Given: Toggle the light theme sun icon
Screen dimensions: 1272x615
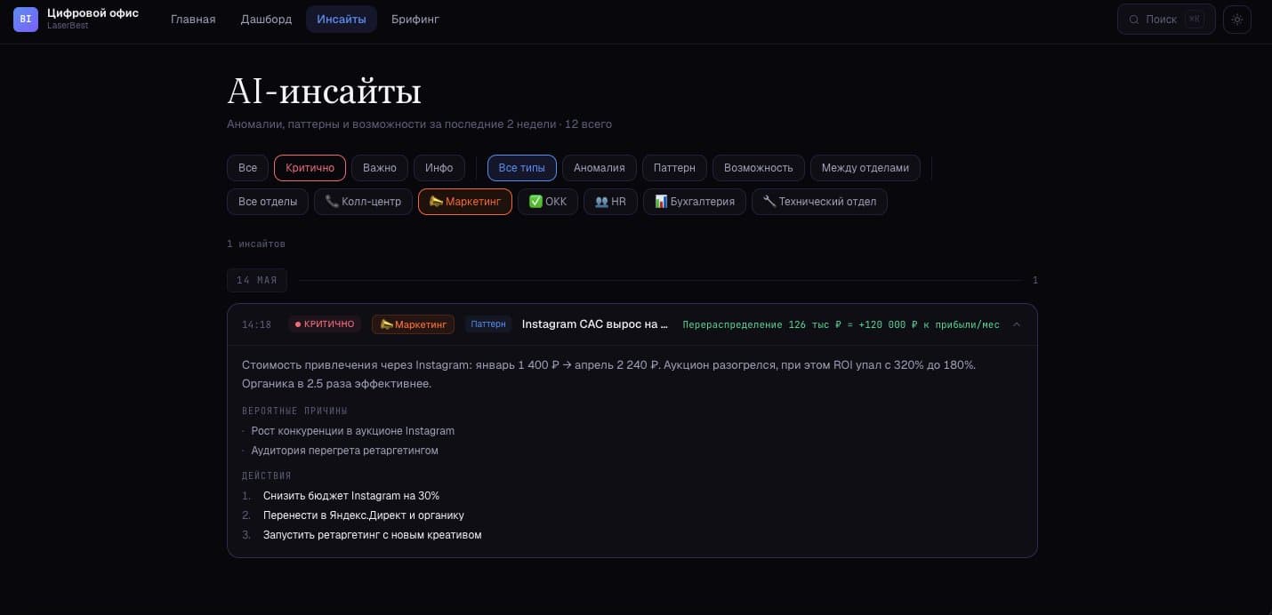Looking at the screenshot, I should tap(1237, 20).
